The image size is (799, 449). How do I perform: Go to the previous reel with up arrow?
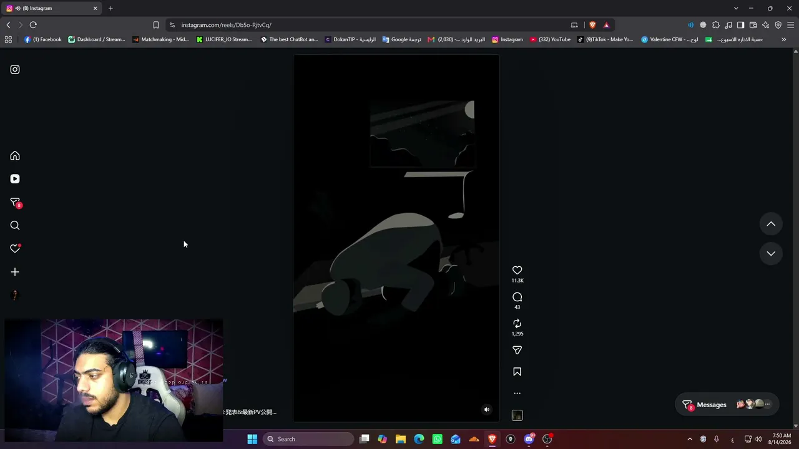pyautogui.click(x=771, y=224)
